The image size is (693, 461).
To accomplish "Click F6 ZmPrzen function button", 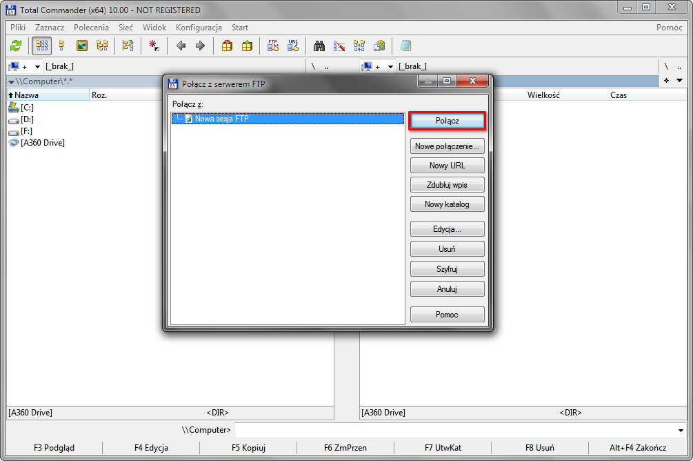I will pos(345,448).
